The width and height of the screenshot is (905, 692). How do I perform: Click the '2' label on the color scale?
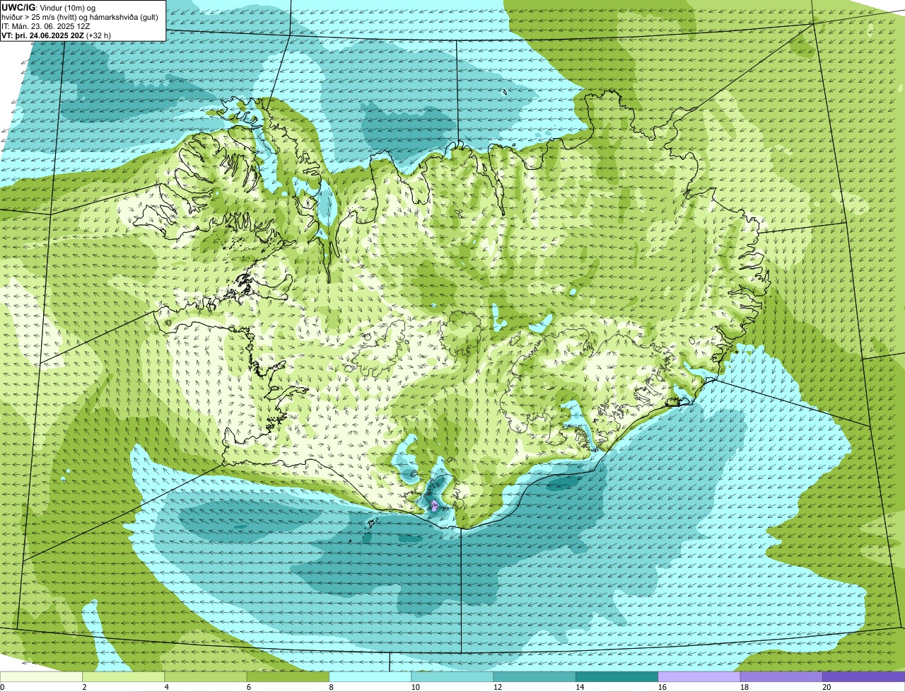(84, 687)
